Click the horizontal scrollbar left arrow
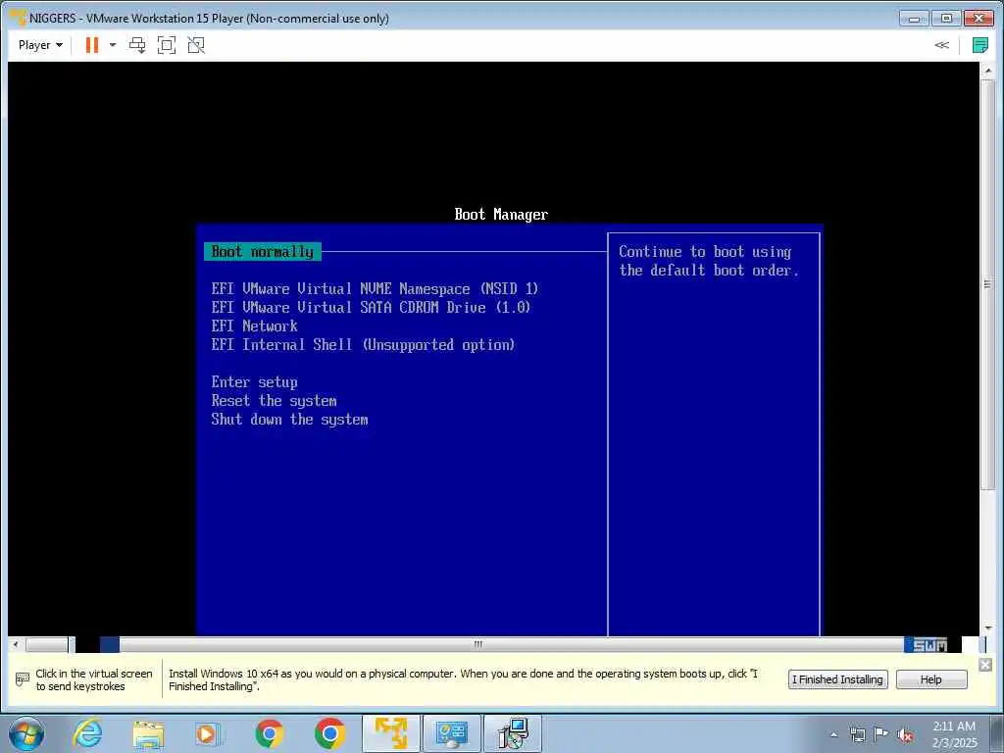This screenshot has width=1004, height=753. point(16,644)
